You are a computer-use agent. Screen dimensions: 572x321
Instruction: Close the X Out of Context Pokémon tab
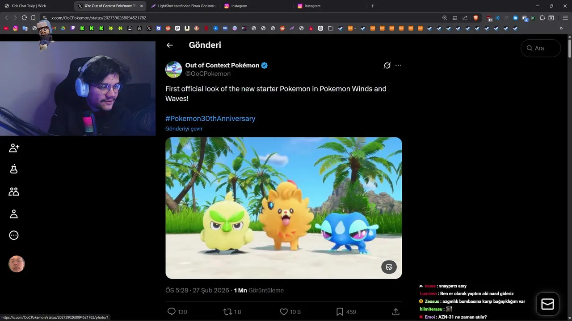(141, 6)
